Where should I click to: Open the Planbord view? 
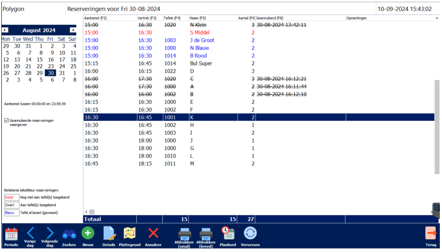click(x=228, y=237)
